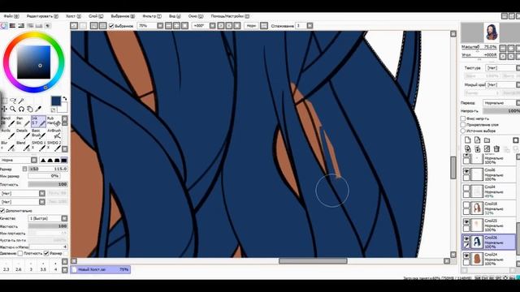Toggle the Выбранное checkbox in toolbar
Viewport: 520px width, 292px height.
(111, 26)
